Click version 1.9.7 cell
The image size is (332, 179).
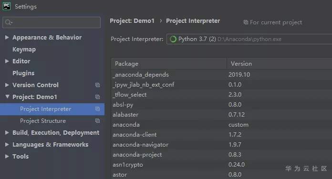235,145
